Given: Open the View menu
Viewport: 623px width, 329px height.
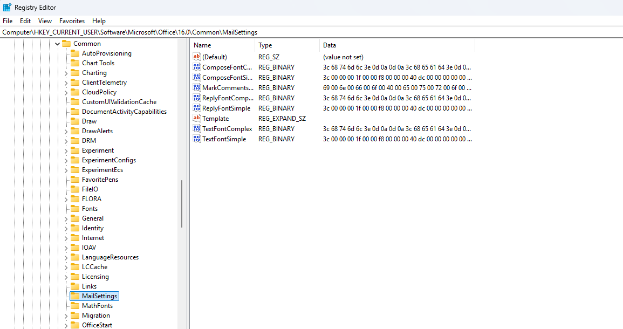Looking at the screenshot, I should 45,21.
